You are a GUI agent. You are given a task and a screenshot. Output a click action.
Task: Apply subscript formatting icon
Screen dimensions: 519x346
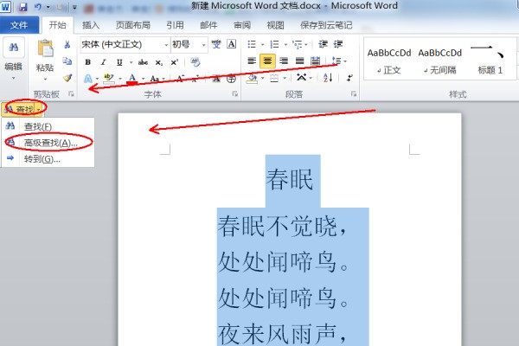click(160, 61)
